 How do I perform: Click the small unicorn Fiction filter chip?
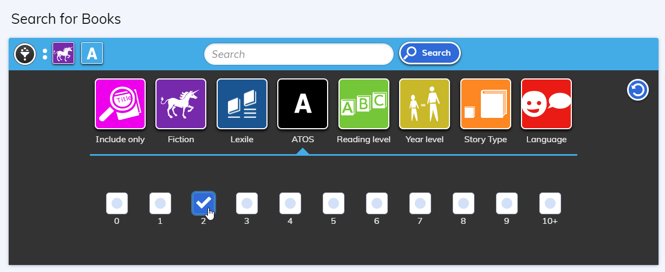[x=63, y=54]
